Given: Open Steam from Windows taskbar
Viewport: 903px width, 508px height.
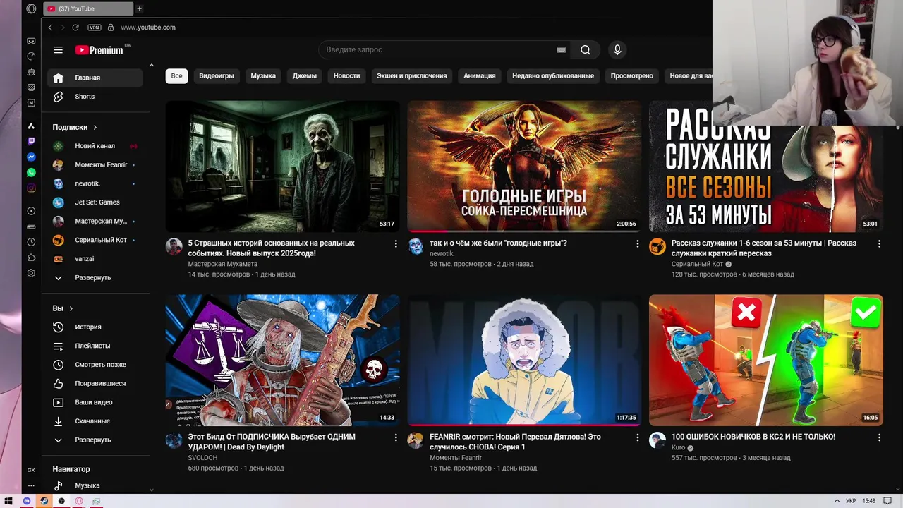Looking at the screenshot, I should 44,501.
